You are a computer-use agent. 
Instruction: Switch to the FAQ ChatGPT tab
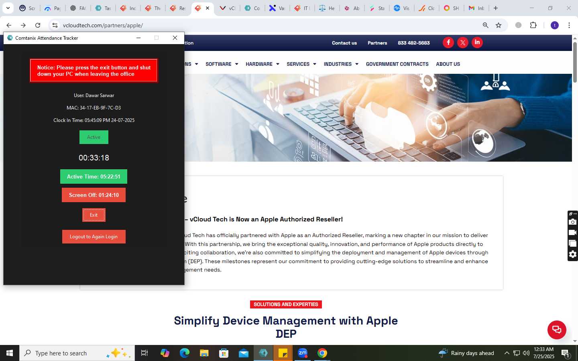[78, 8]
